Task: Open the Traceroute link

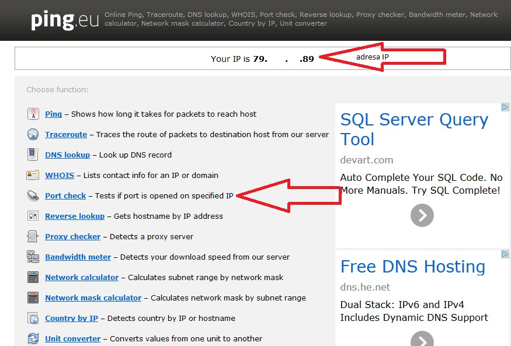Action: click(x=66, y=134)
